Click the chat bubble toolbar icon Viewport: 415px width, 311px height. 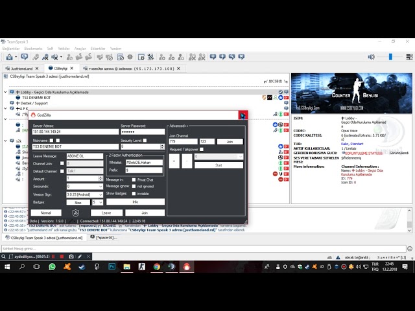(25, 56)
